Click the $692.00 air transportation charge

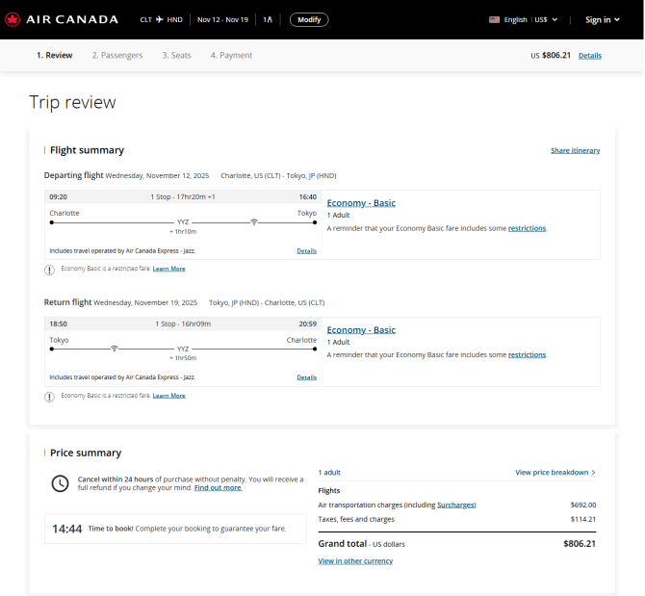(583, 505)
